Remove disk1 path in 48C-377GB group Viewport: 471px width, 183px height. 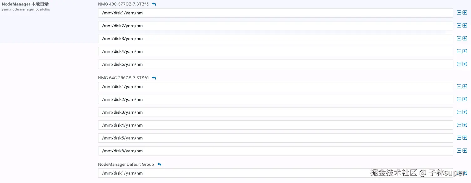459,13
